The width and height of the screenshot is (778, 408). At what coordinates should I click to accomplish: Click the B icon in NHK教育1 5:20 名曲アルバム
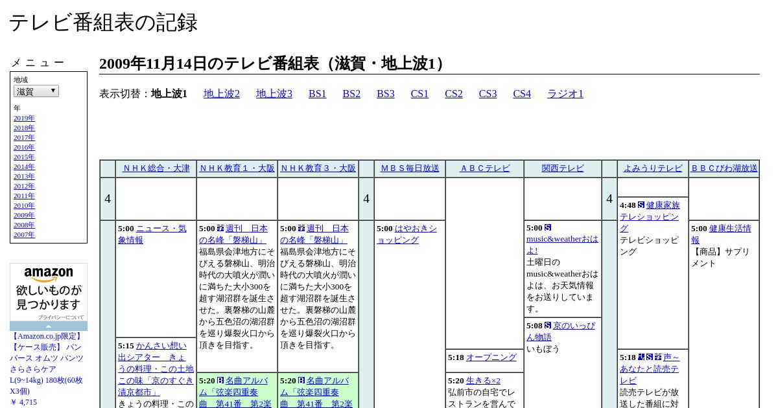(x=220, y=380)
